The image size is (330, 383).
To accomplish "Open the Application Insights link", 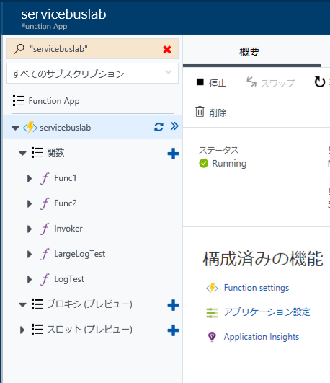I will (262, 337).
